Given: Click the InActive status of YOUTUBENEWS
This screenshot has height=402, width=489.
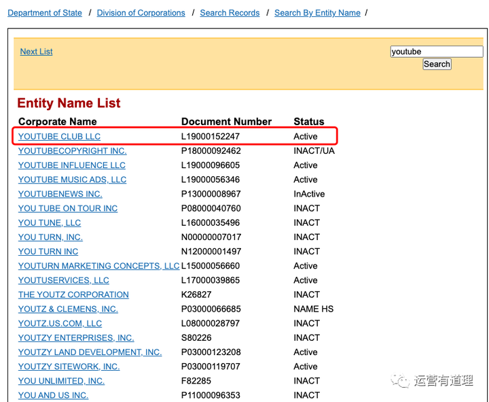Looking at the screenshot, I should pyautogui.click(x=309, y=194).
